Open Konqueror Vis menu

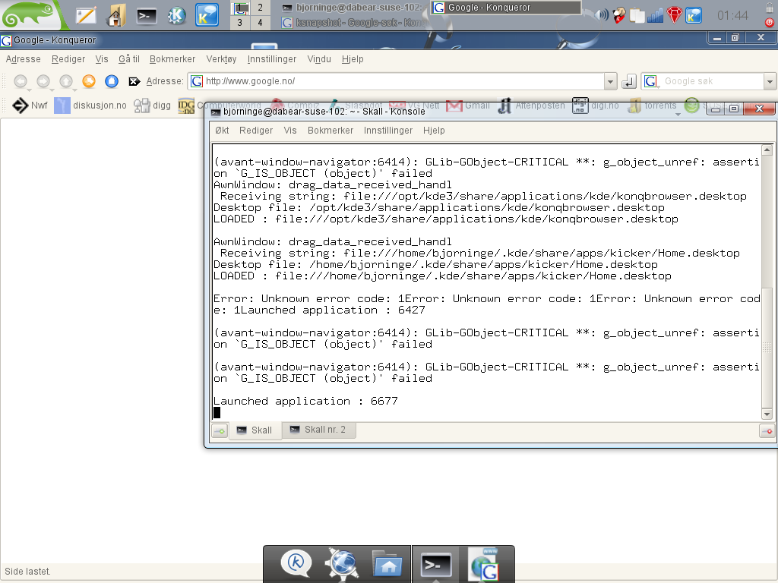coord(102,59)
